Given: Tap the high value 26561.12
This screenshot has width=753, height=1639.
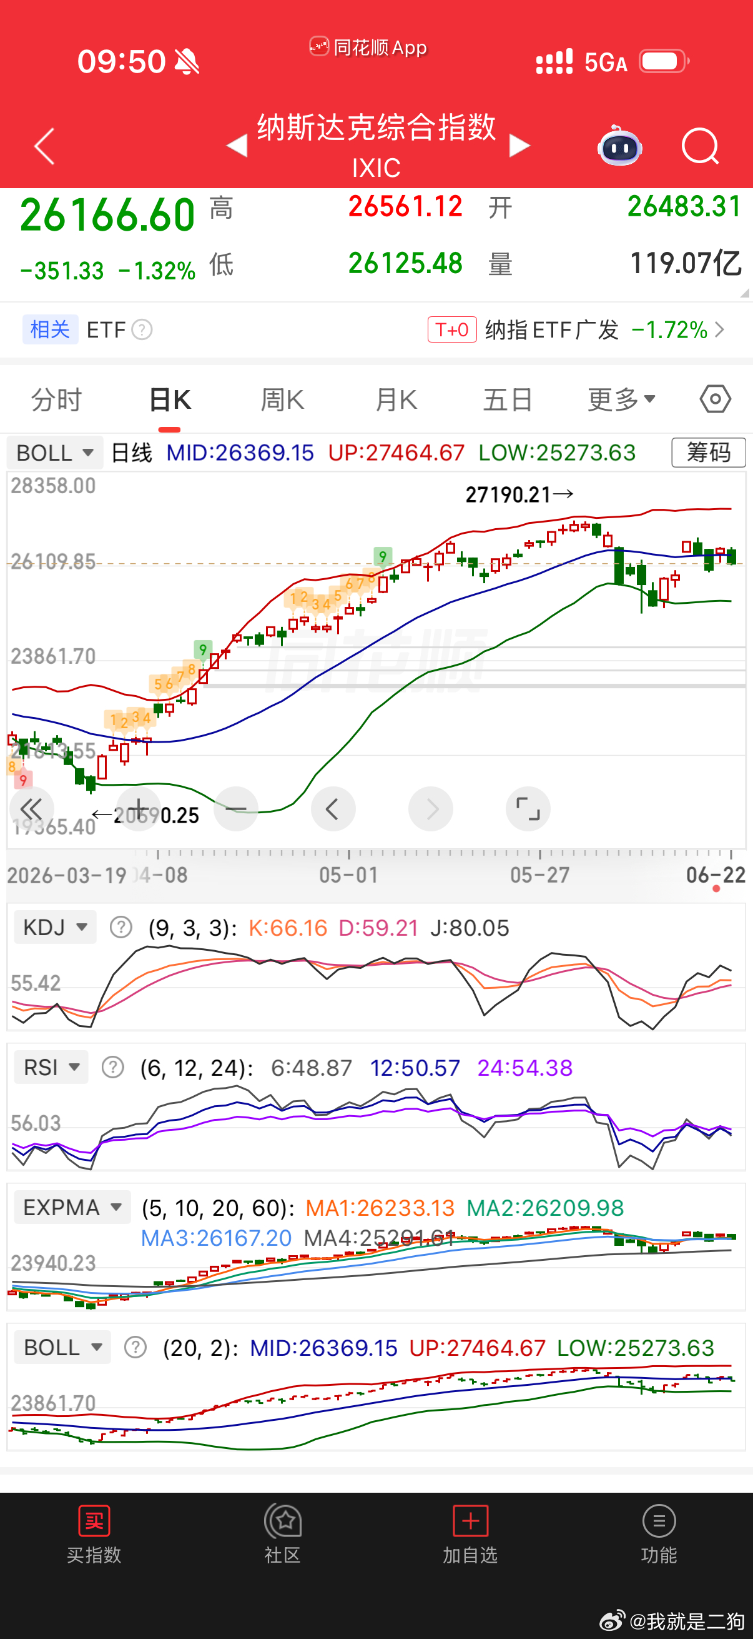Looking at the screenshot, I should [405, 207].
